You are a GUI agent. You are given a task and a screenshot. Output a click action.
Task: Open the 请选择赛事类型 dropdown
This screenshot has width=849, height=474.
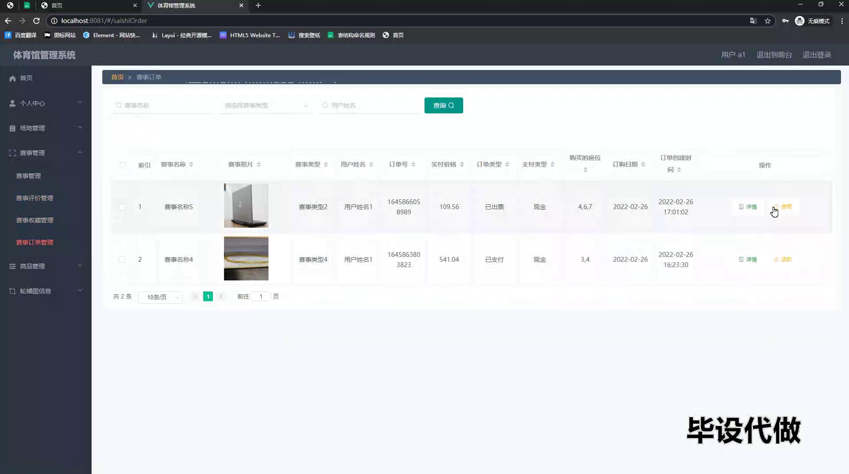[265, 106]
